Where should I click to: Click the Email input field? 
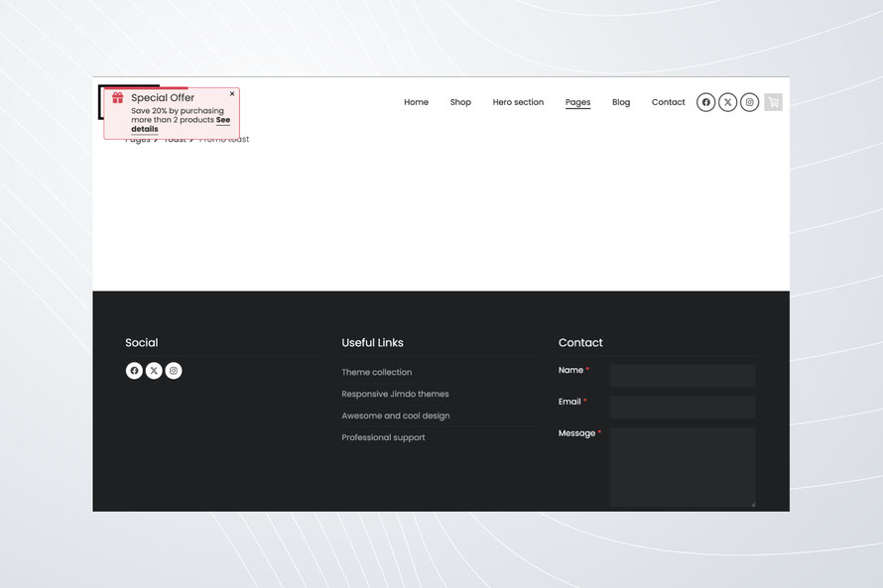coord(682,407)
